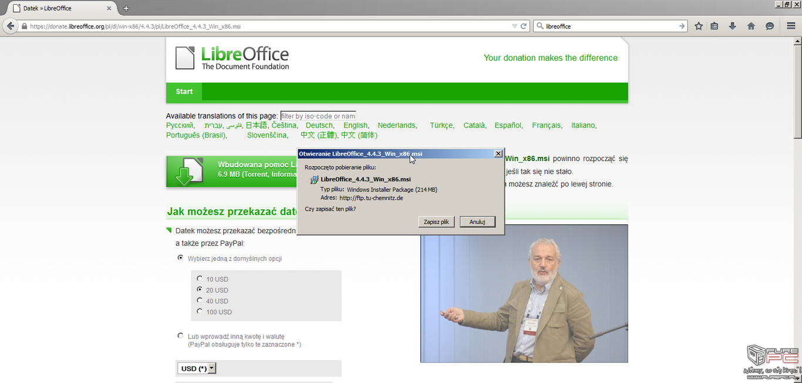
Task: Select 'Lub wprowadź inną kwotę i walutę' radio
Action: [x=180, y=336]
